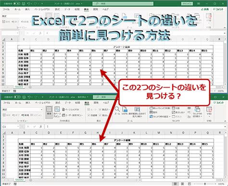Open the ファイル menu in lower window

pos(7,103)
